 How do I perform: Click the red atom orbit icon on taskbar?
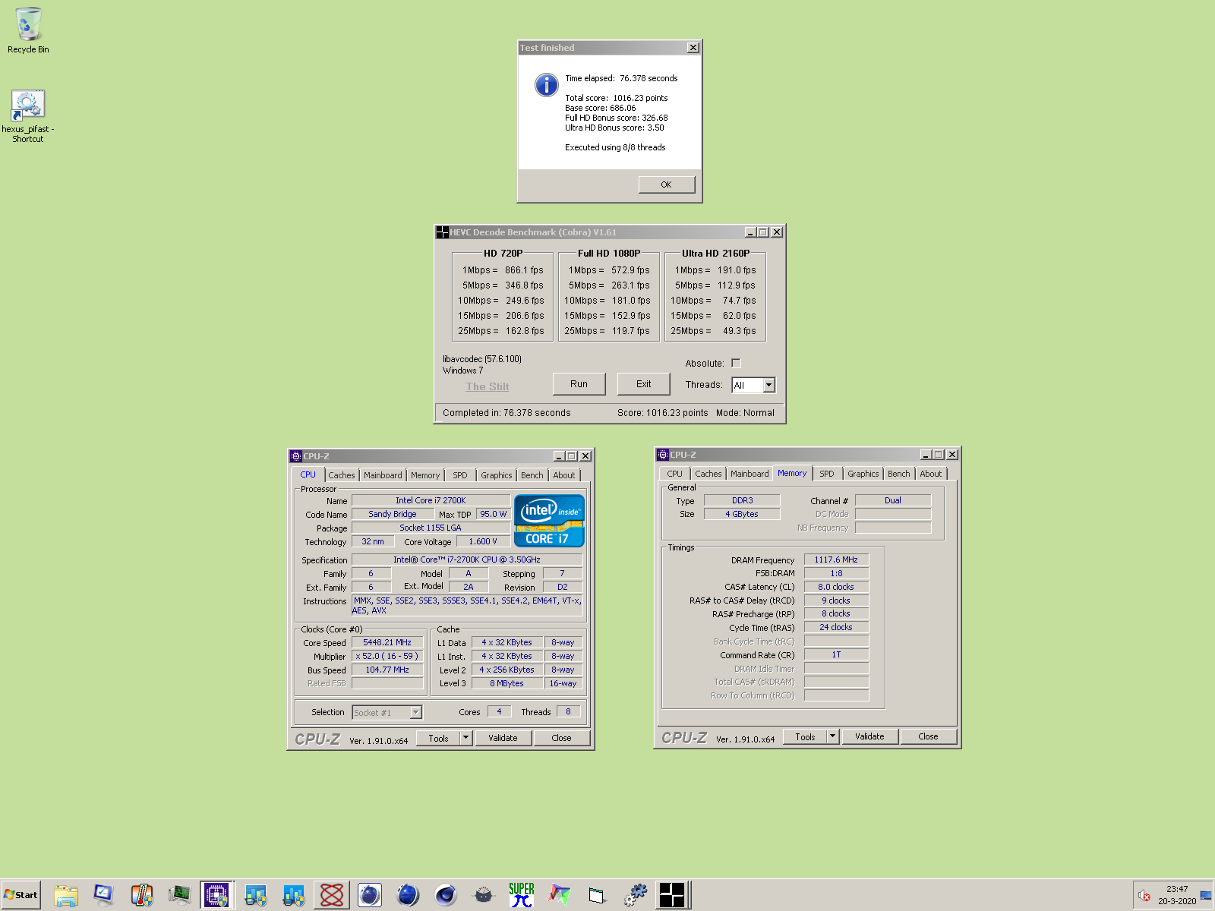pyautogui.click(x=332, y=895)
